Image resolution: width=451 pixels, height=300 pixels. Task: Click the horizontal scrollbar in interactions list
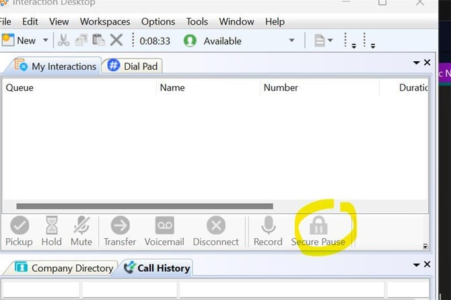[145, 207]
